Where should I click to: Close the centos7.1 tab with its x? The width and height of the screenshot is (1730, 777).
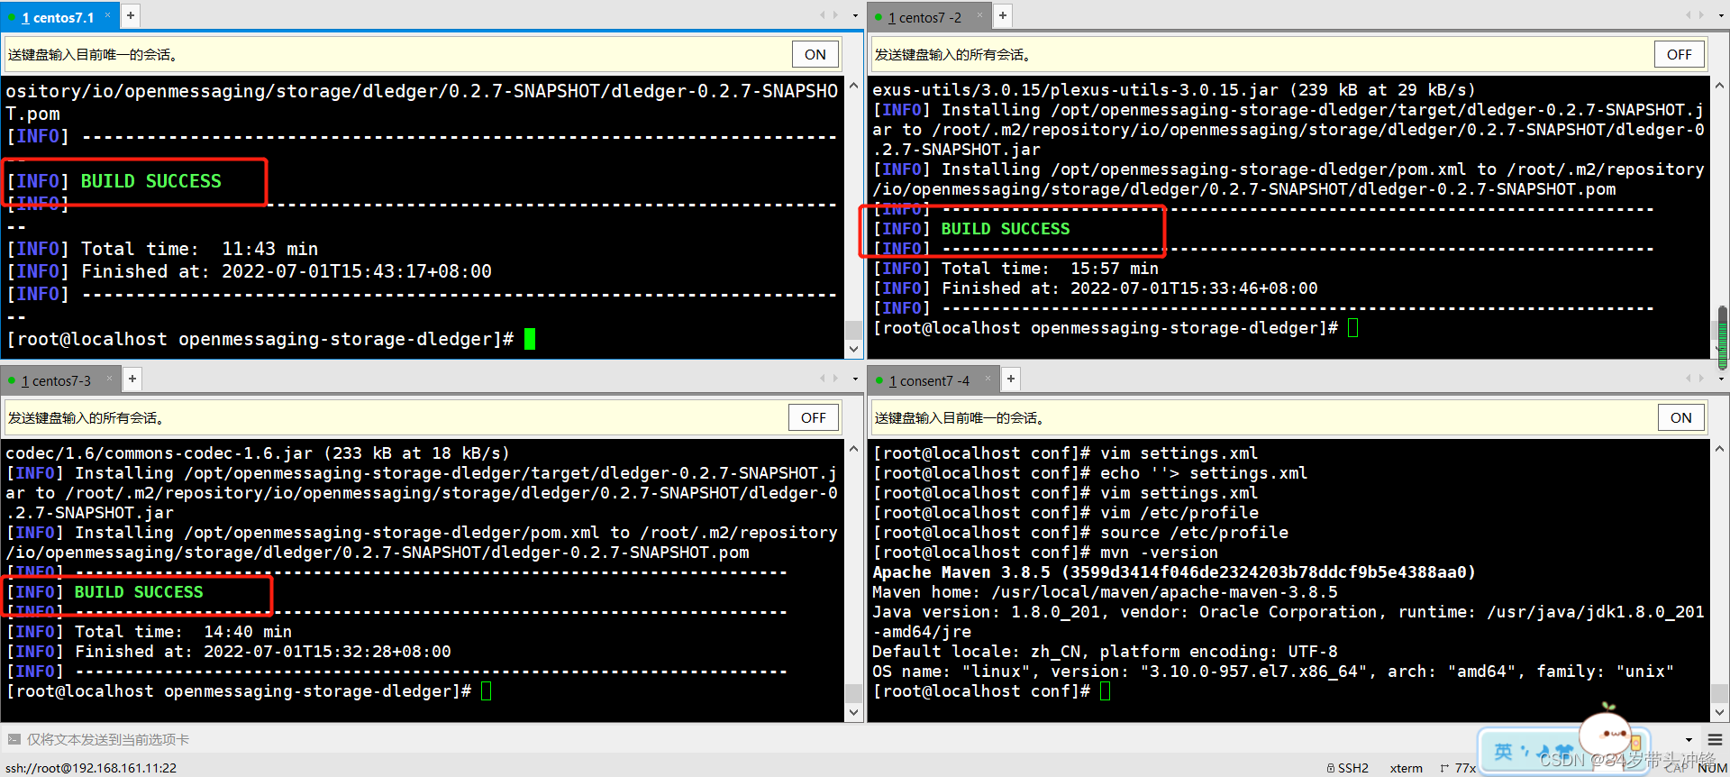pyautogui.click(x=107, y=14)
